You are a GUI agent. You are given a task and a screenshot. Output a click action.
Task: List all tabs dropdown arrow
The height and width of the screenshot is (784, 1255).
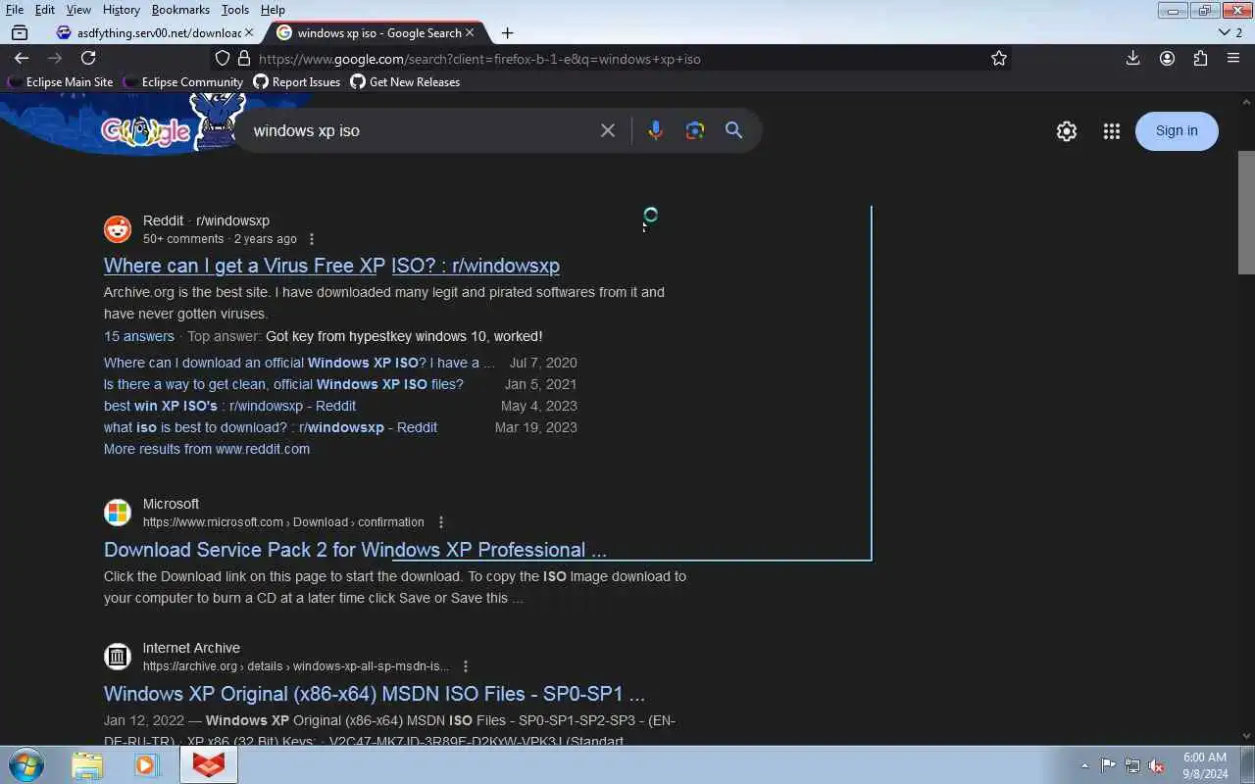pyautogui.click(x=1224, y=32)
